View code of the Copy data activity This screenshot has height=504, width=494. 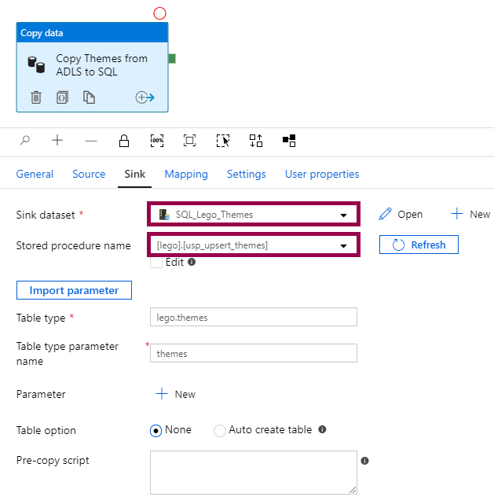coord(63,97)
